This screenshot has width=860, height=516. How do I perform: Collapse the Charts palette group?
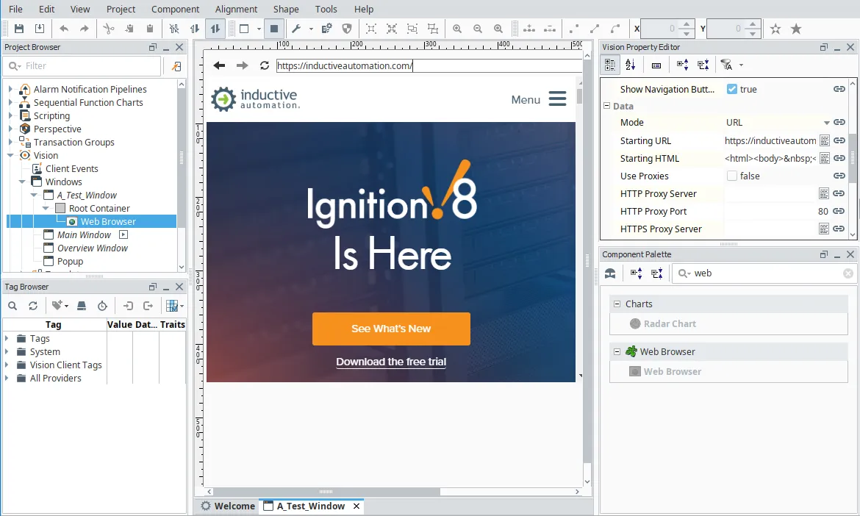point(617,304)
